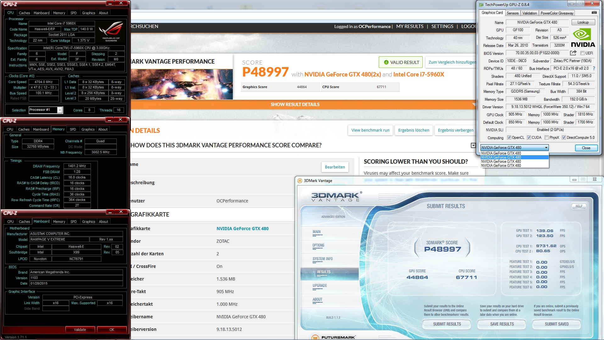Open Graphics tab in the Memory CPU-Z window
604x340 pixels.
click(x=88, y=129)
